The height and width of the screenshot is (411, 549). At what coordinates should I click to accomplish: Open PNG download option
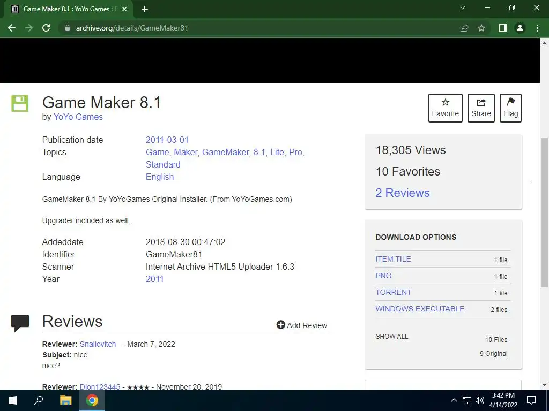[x=383, y=276]
